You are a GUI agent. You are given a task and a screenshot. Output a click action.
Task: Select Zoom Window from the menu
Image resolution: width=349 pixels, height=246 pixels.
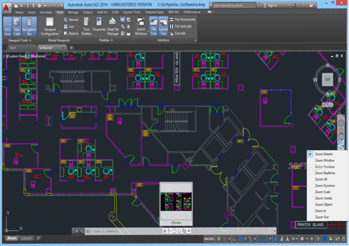tap(325, 161)
